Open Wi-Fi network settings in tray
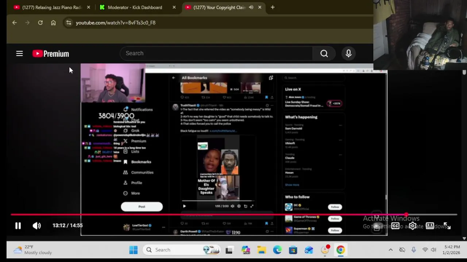This screenshot has height=262, width=467. (425, 250)
